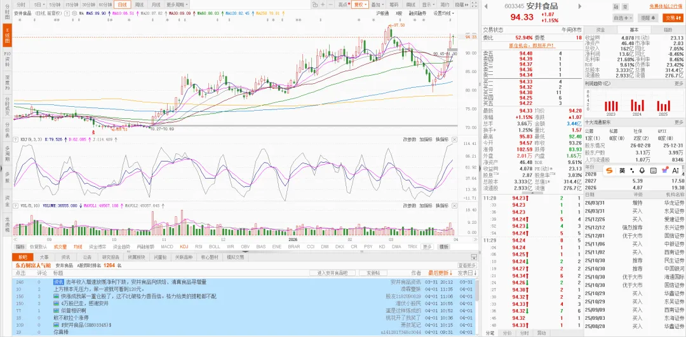Open 叠加 overlay dropdown
The height and width of the screenshot is (337, 686).
pos(377,4)
